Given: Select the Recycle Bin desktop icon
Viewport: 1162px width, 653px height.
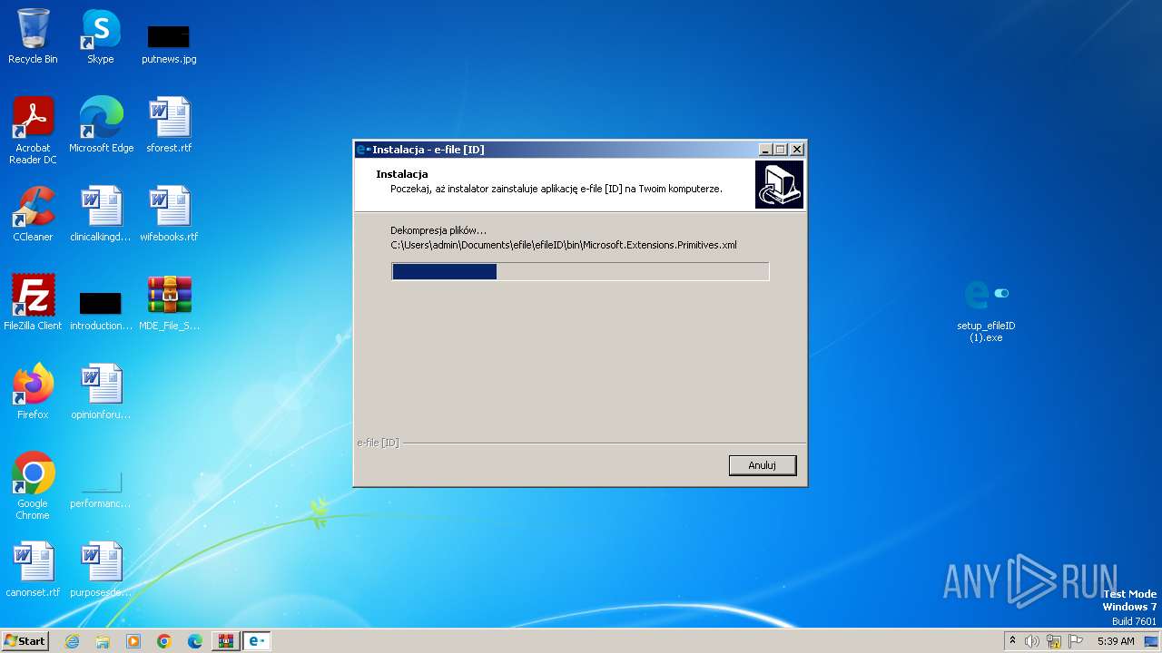Looking at the screenshot, I should tap(33, 36).
